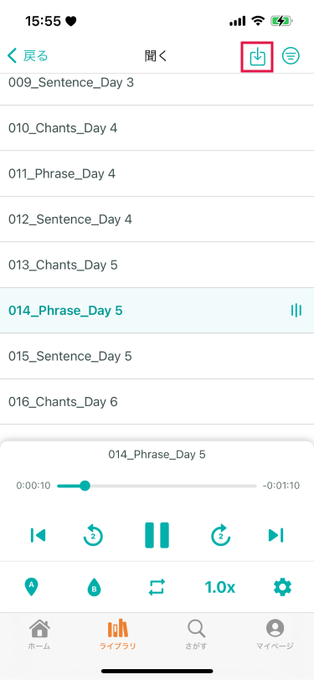Tap the download icon in header

tap(257, 56)
